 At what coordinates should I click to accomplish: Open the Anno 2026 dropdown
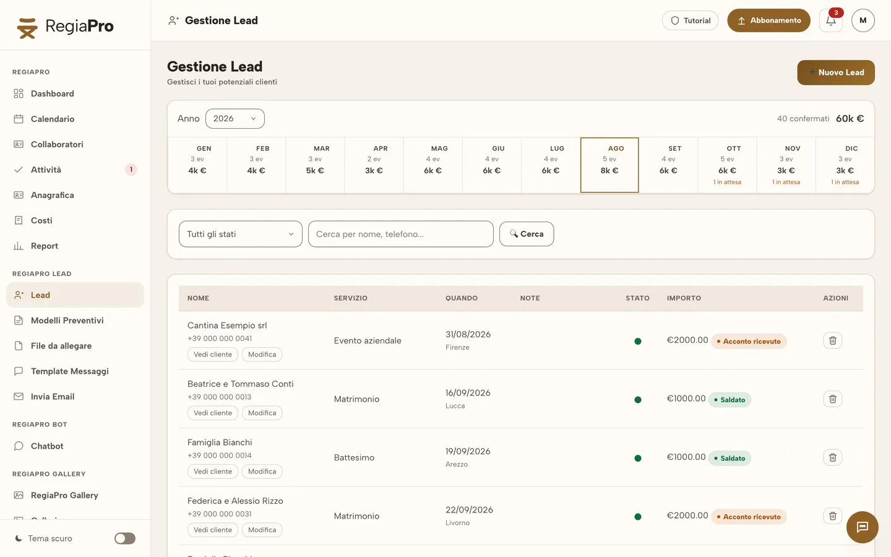(235, 119)
